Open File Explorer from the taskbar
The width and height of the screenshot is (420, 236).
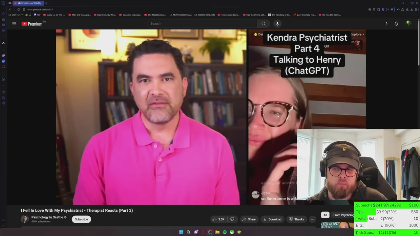click(x=217, y=232)
